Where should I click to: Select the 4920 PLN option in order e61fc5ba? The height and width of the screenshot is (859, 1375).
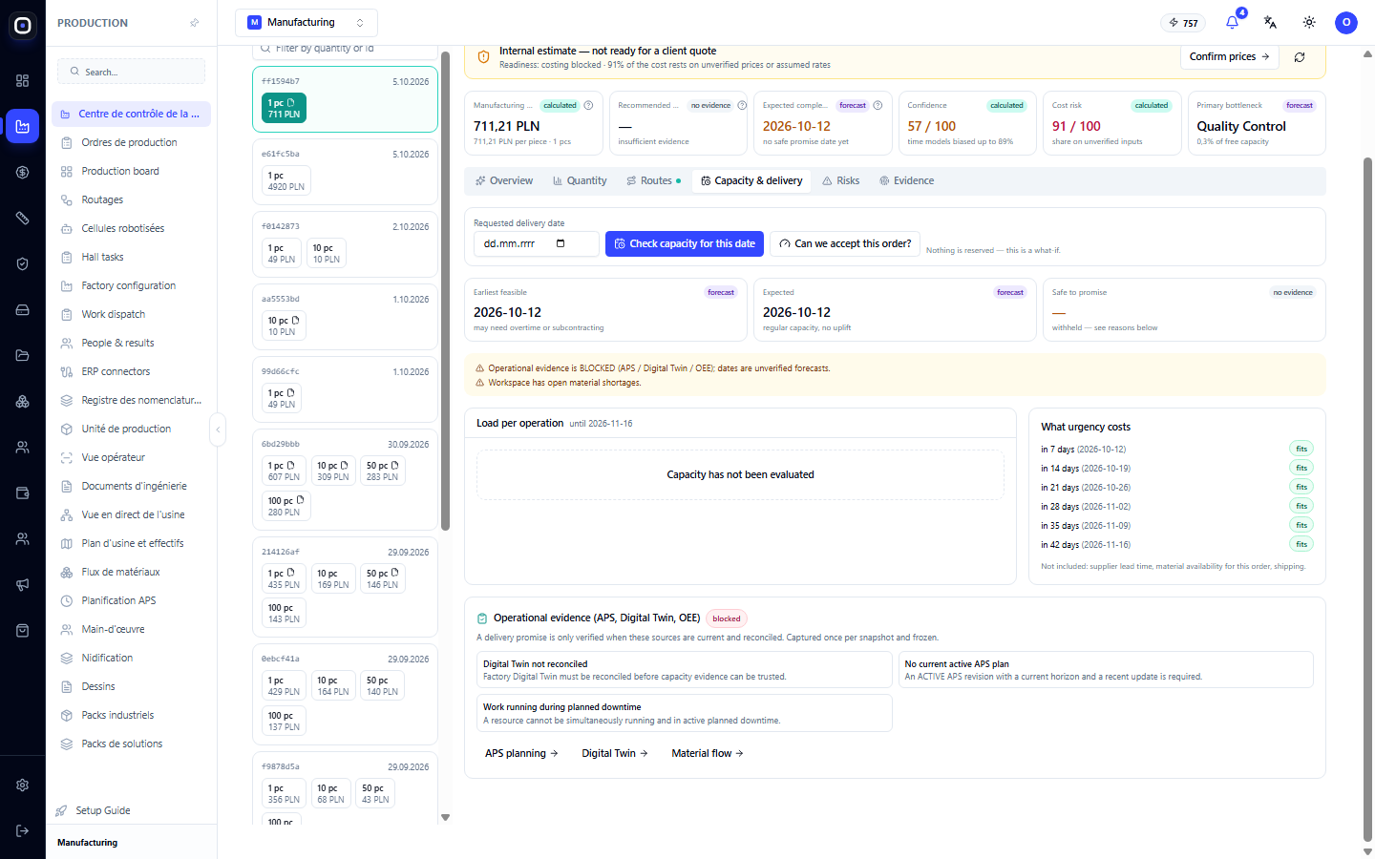point(286,181)
